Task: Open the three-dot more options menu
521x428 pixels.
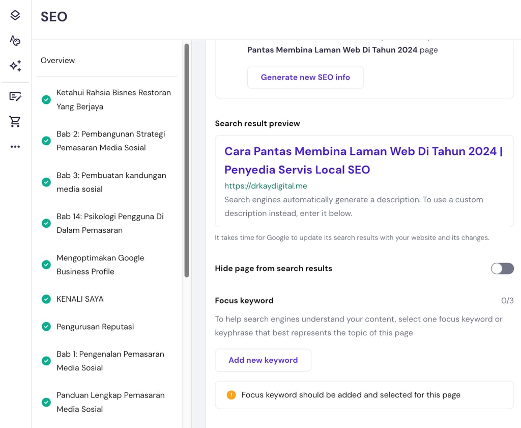Action: coord(15,147)
